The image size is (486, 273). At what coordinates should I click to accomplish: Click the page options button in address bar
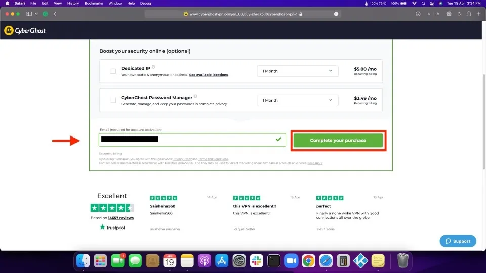coord(336,14)
